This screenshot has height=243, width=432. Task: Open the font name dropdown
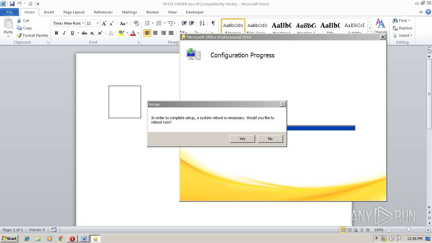click(83, 23)
